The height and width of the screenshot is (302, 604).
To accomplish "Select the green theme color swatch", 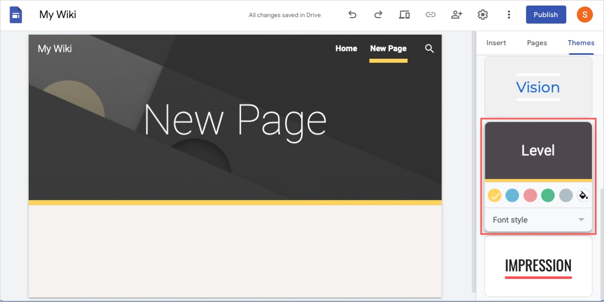I will (x=548, y=195).
